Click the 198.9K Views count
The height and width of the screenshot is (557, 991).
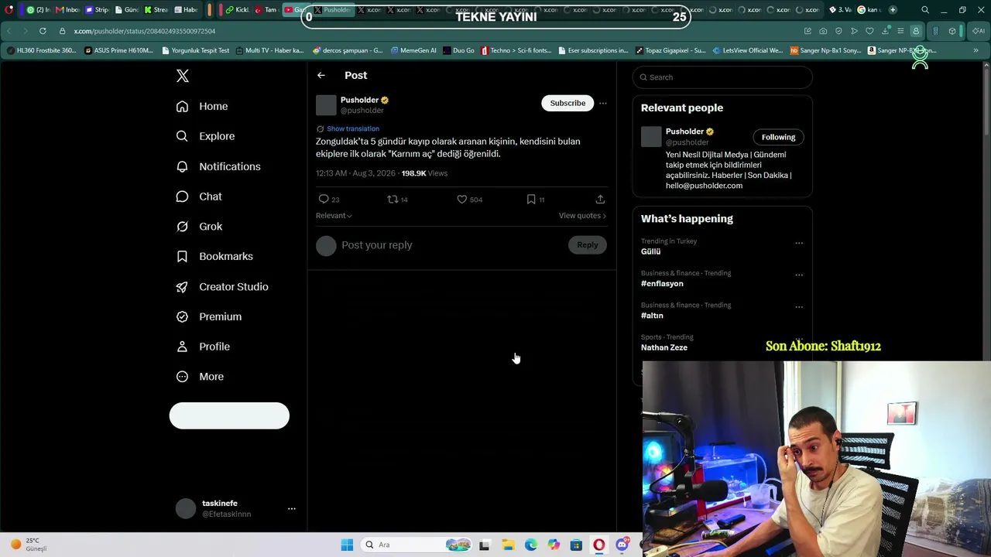tap(424, 173)
